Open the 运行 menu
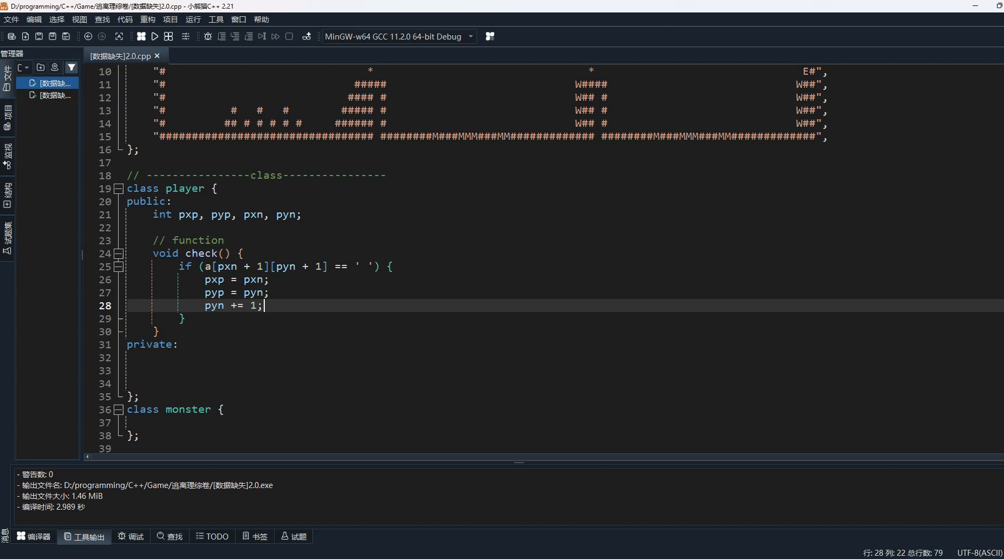Image resolution: width=1004 pixels, height=559 pixels. pos(193,19)
